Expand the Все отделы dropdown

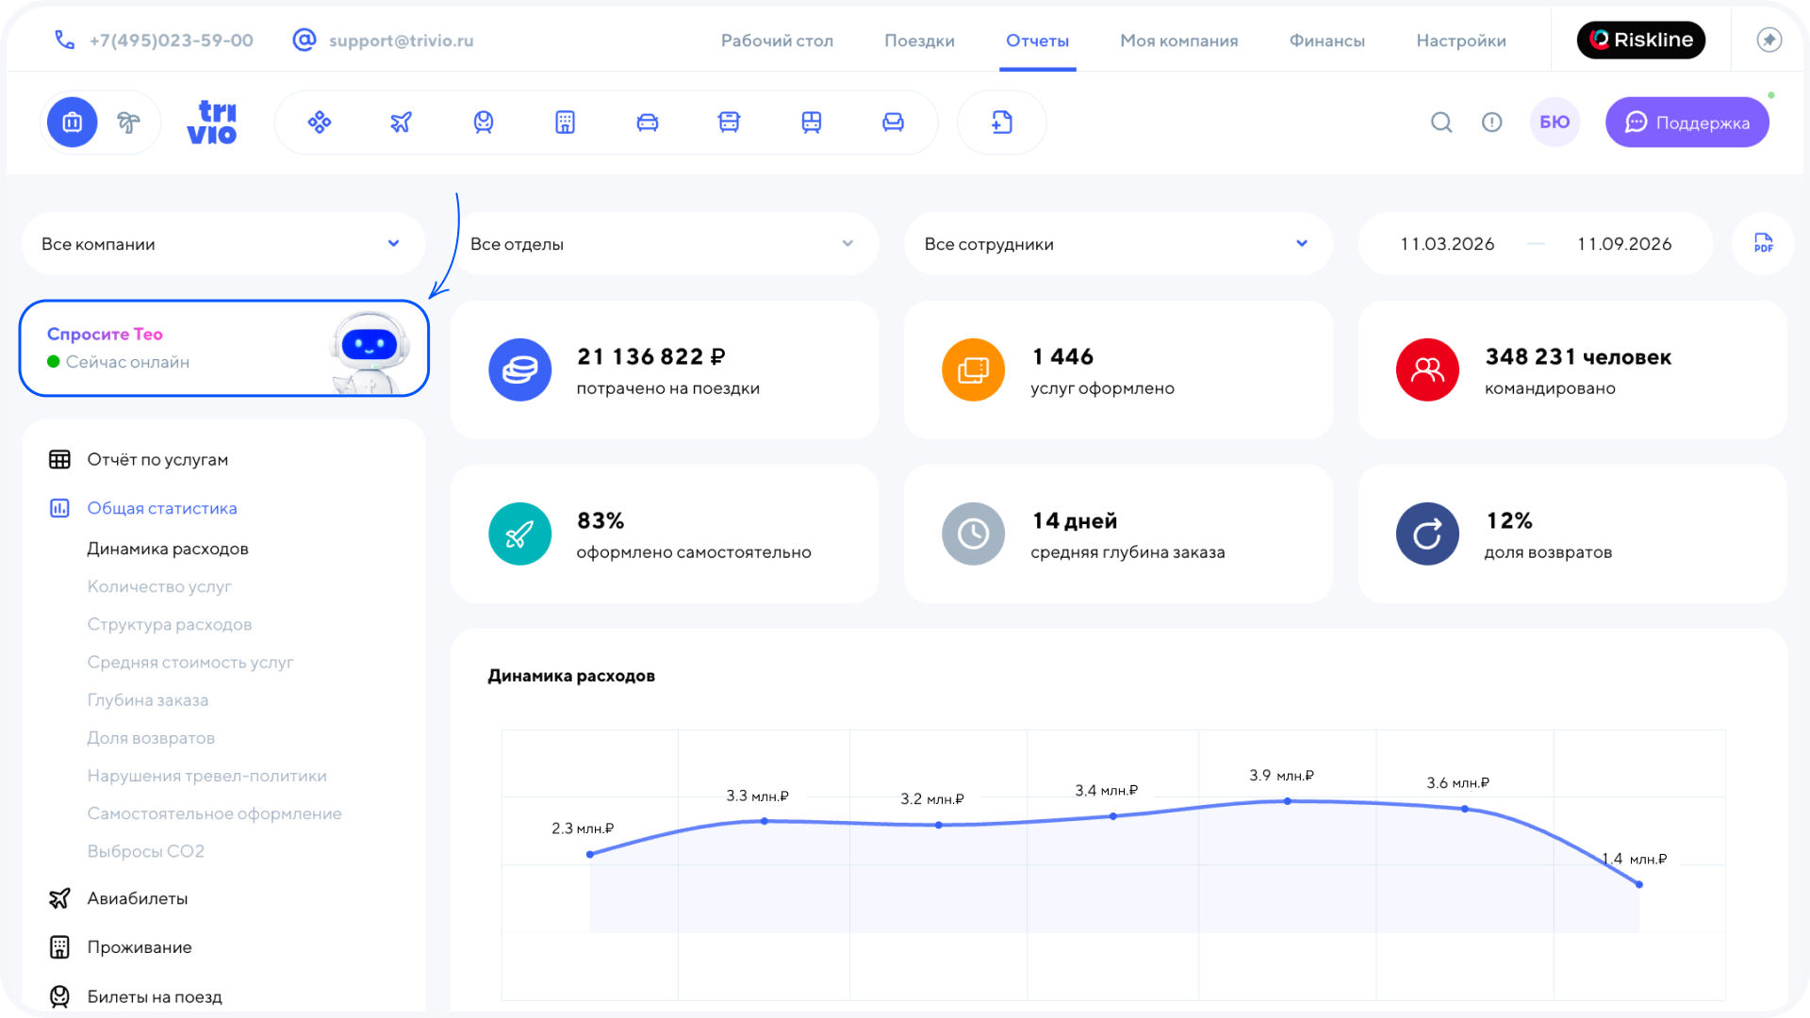pos(665,244)
